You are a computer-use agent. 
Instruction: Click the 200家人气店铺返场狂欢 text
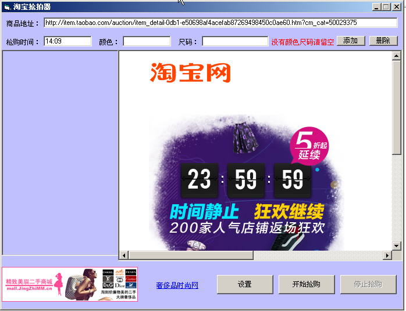(247, 228)
